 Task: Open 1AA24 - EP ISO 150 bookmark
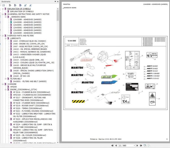click(x=21, y=76)
